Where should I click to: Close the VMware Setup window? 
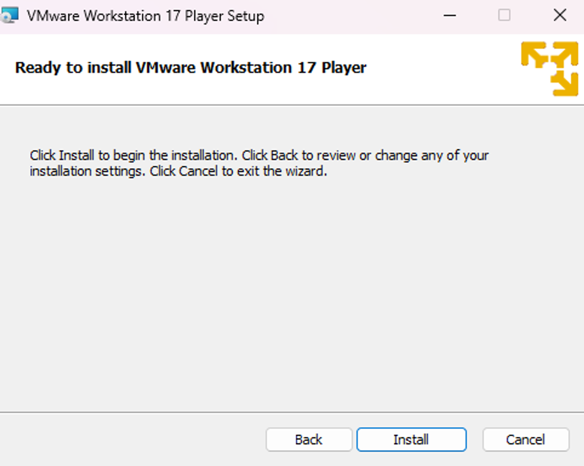560,16
